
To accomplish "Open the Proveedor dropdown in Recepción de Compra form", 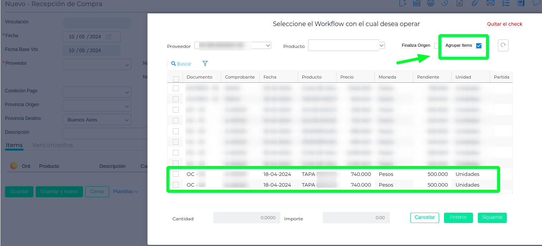I will click(97, 64).
